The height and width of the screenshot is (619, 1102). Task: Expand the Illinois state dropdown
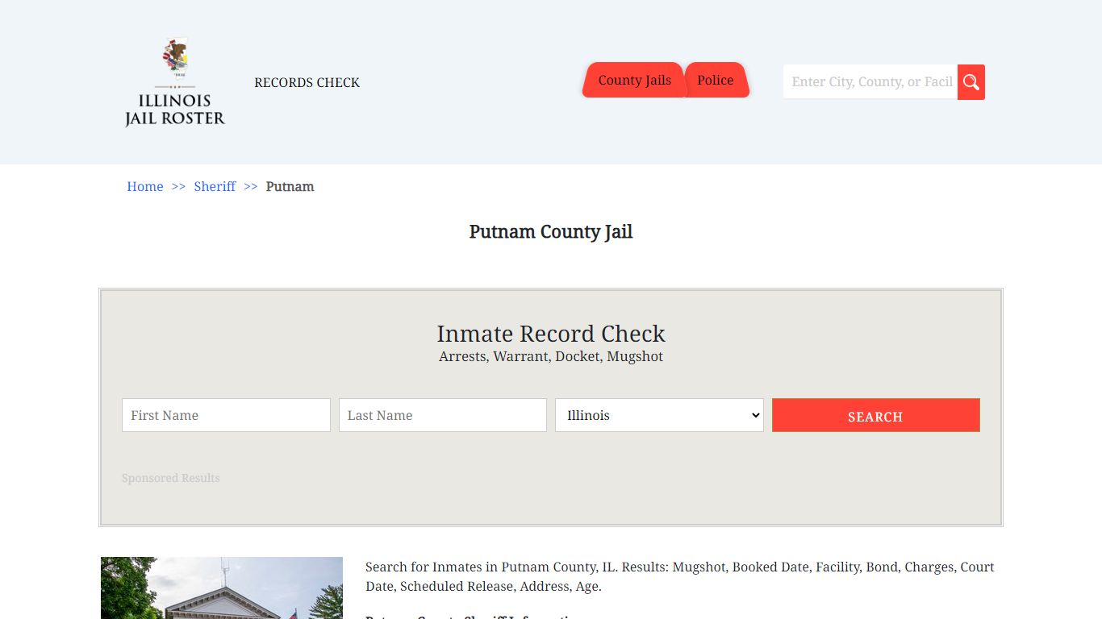[659, 415]
